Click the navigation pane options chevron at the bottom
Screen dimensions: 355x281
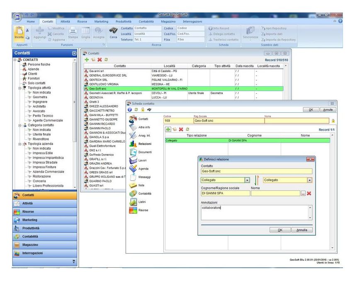pyautogui.click(x=74, y=262)
